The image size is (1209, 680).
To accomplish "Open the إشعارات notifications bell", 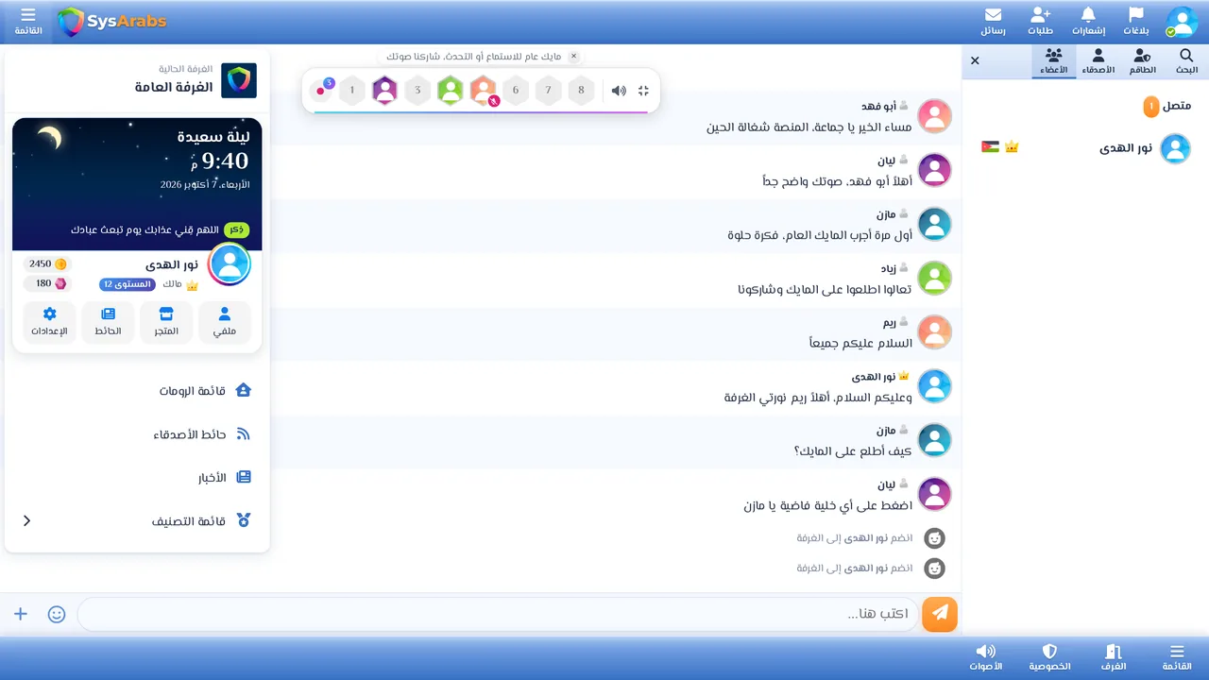I will click(1088, 21).
